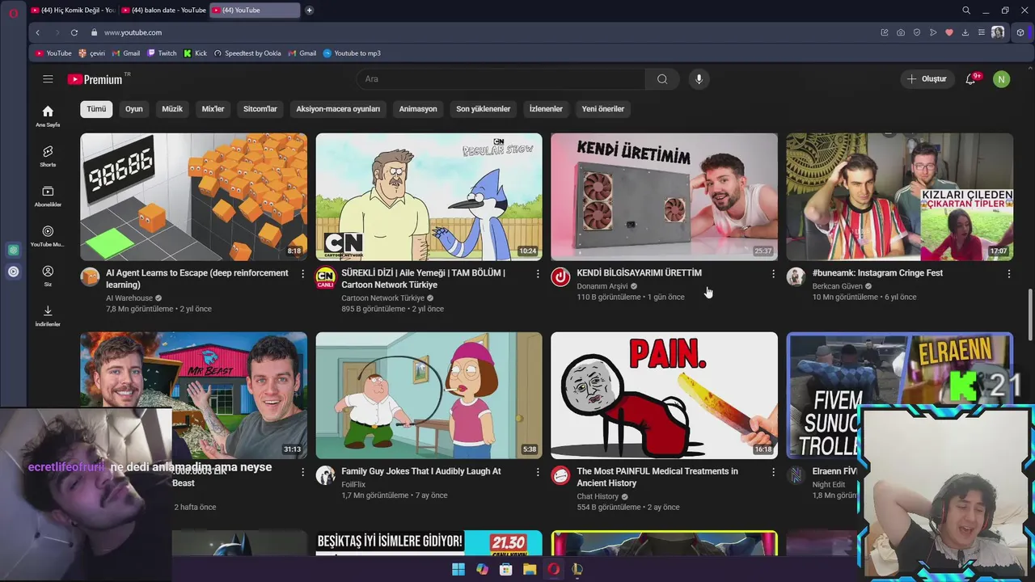Viewport: 1035px width, 582px height.
Task: Open File Explorer from taskbar
Action: click(530, 569)
